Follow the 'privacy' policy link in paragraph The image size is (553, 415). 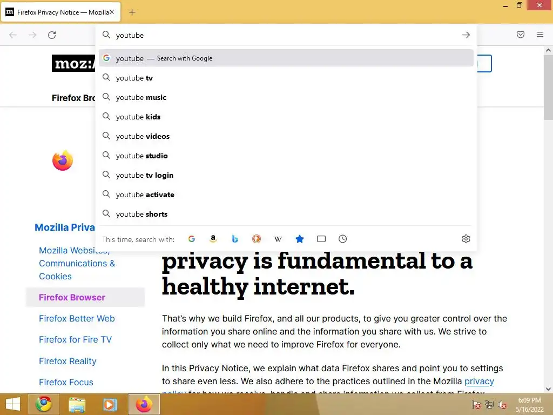tap(479, 381)
